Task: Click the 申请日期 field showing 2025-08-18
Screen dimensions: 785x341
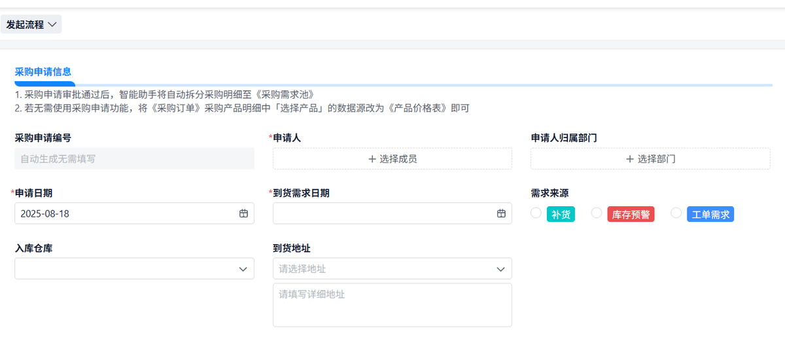Action: pos(124,213)
